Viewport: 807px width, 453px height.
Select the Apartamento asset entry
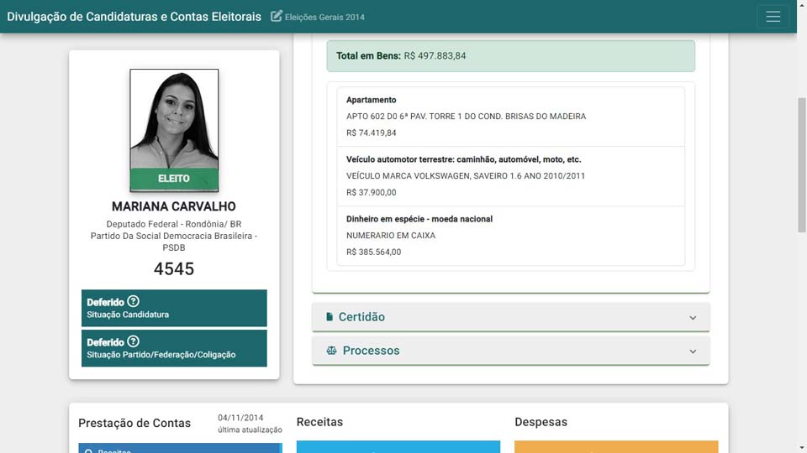[510, 117]
